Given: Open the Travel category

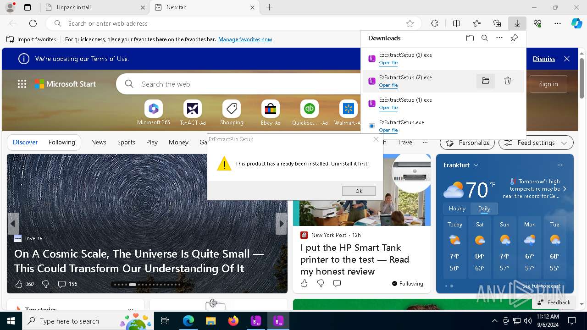Looking at the screenshot, I should click(x=405, y=143).
